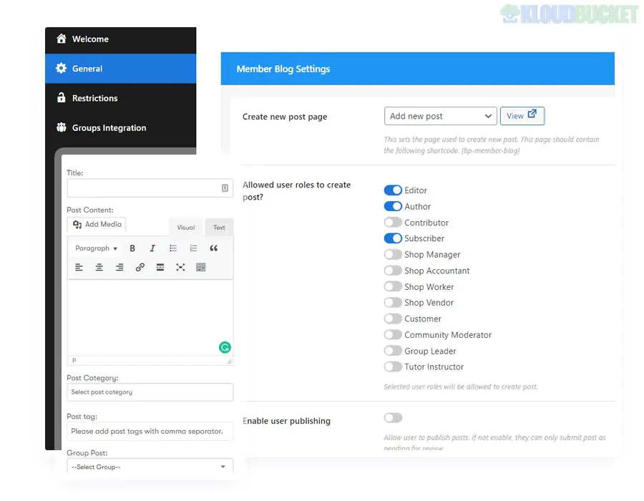Image resolution: width=644 pixels, height=501 pixels.
Task: Insert a hyperlink in the editor
Action: pyautogui.click(x=140, y=267)
